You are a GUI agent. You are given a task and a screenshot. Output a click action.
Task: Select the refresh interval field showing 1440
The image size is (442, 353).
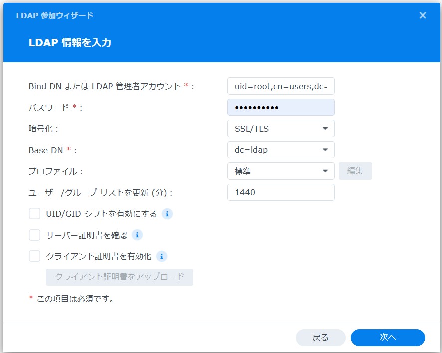pos(281,192)
